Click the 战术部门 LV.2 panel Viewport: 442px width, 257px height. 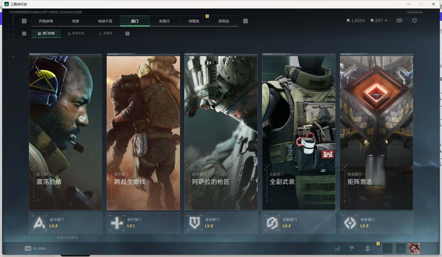pos(221,223)
